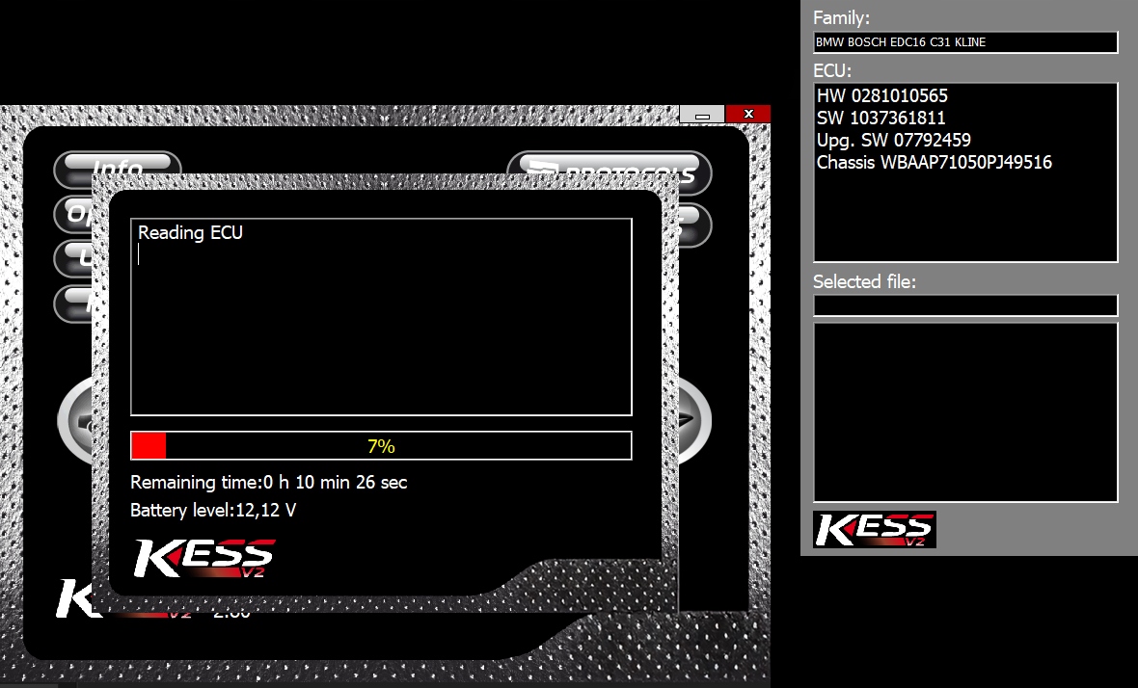Click the Chassis WBAAP71050PJ49516 line
1138x688 pixels.
pyautogui.click(x=935, y=163)
